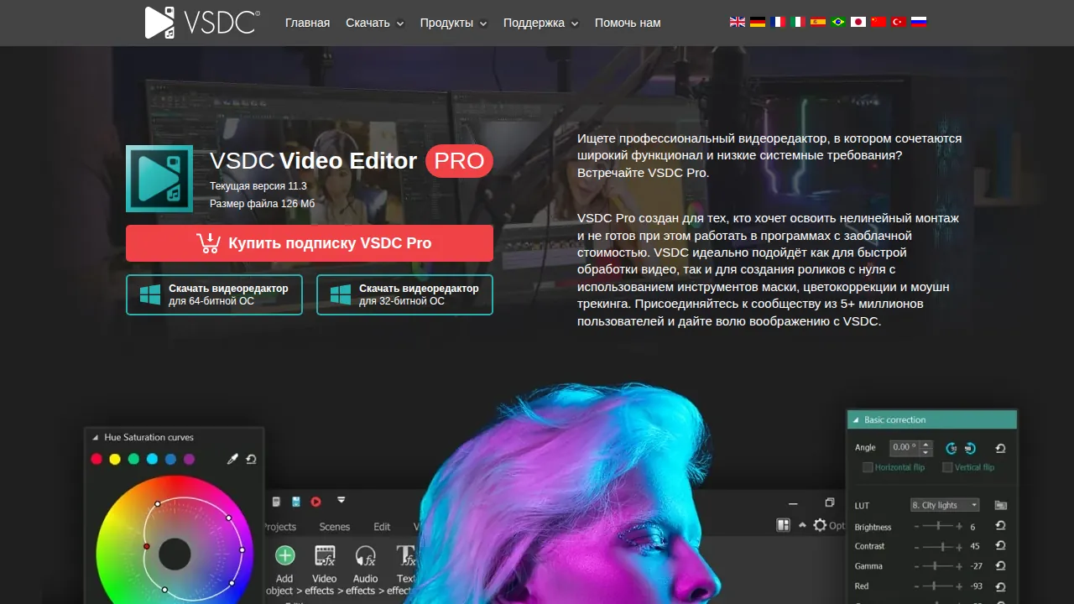The image size is (1074, 604).
Task: Collapse the Hue Saturation curves panel
Action: (96, 437)
